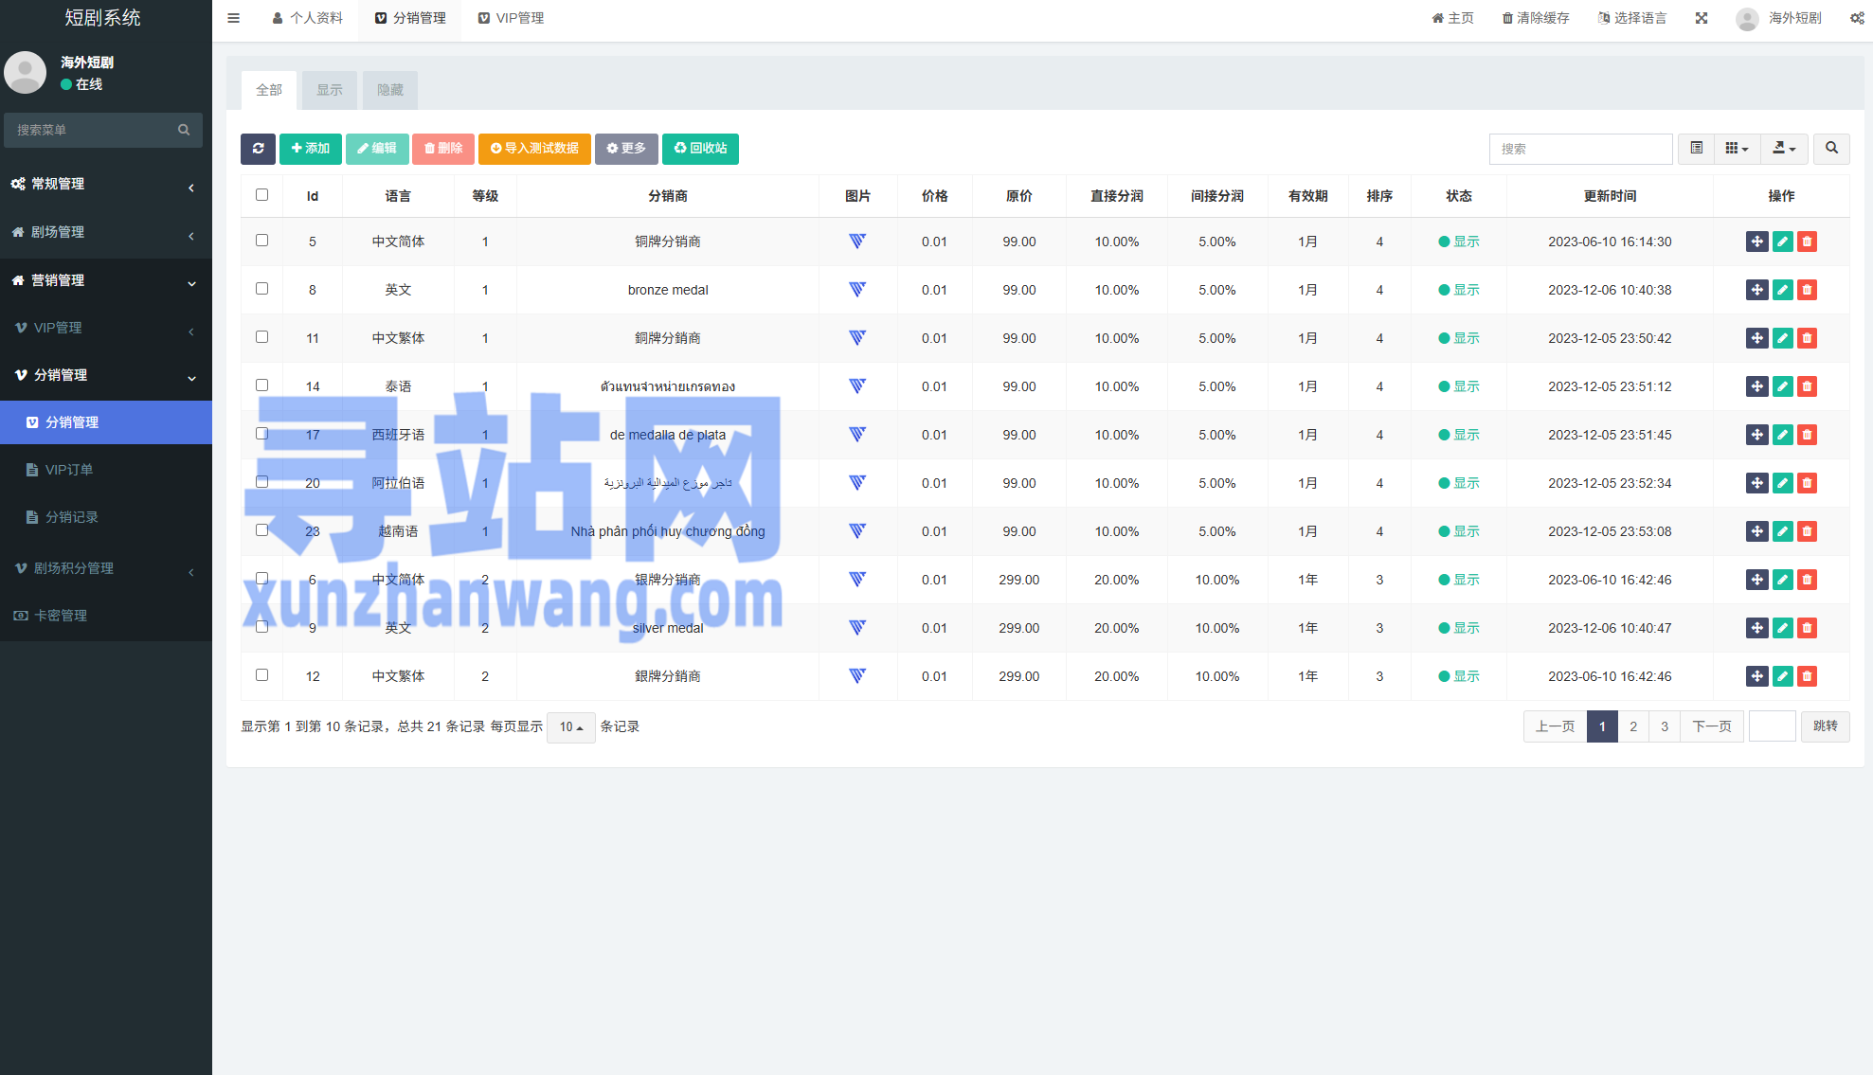1873x1075 pixels.
Task: Open the columns grid dropdown
Action: (x=1736, y=149)
